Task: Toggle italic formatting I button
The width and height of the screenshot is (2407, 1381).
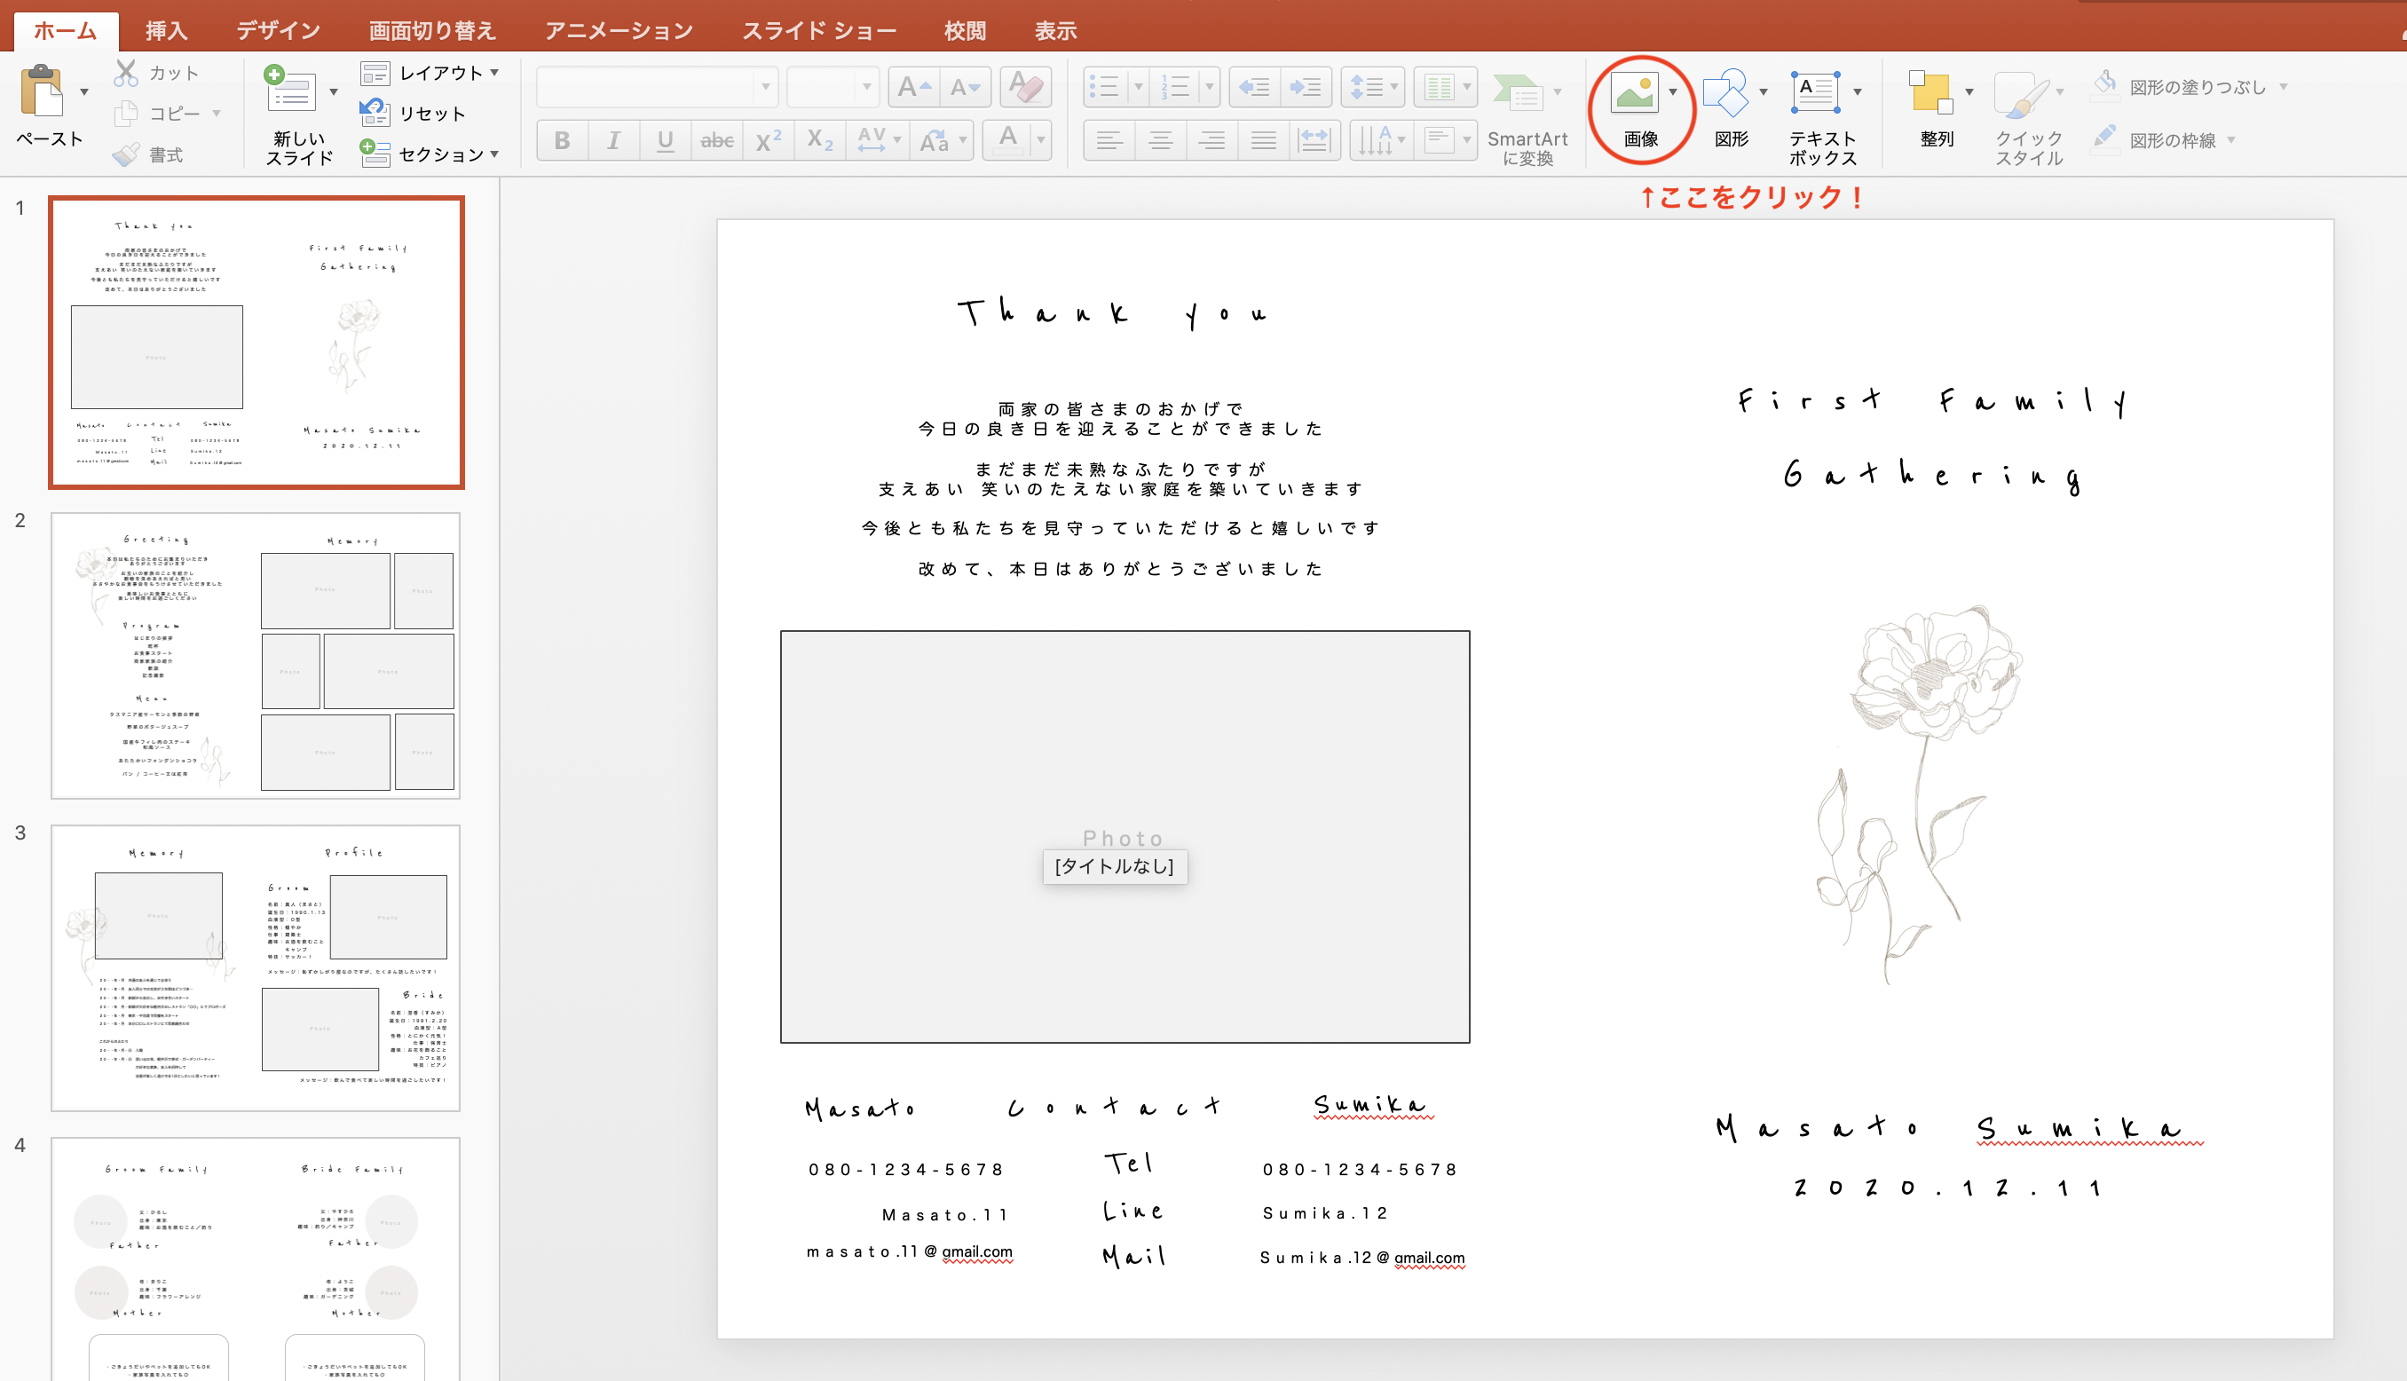Action: pos(613,140)
